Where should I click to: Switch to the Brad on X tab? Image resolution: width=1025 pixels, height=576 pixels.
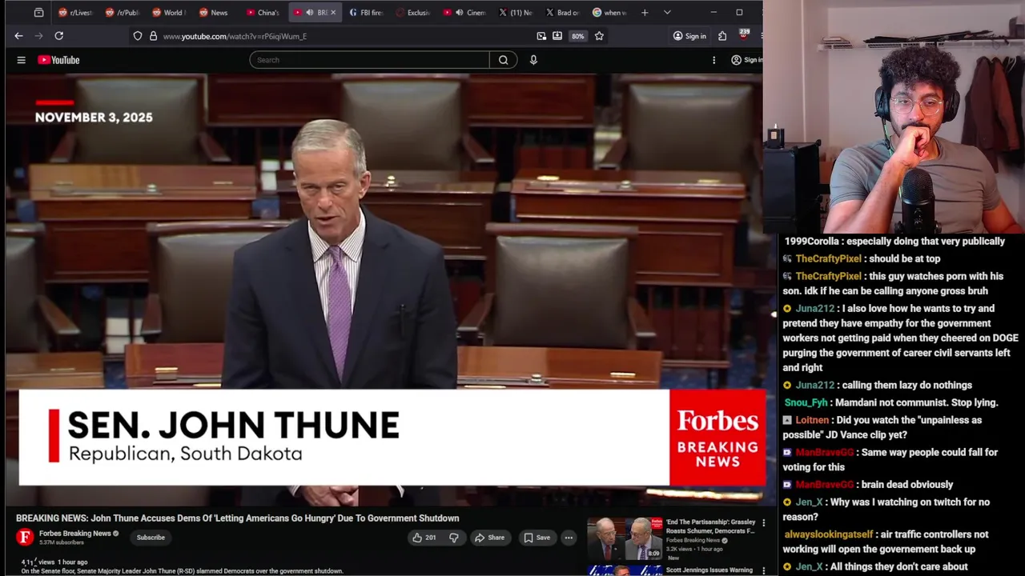(562, 13)
